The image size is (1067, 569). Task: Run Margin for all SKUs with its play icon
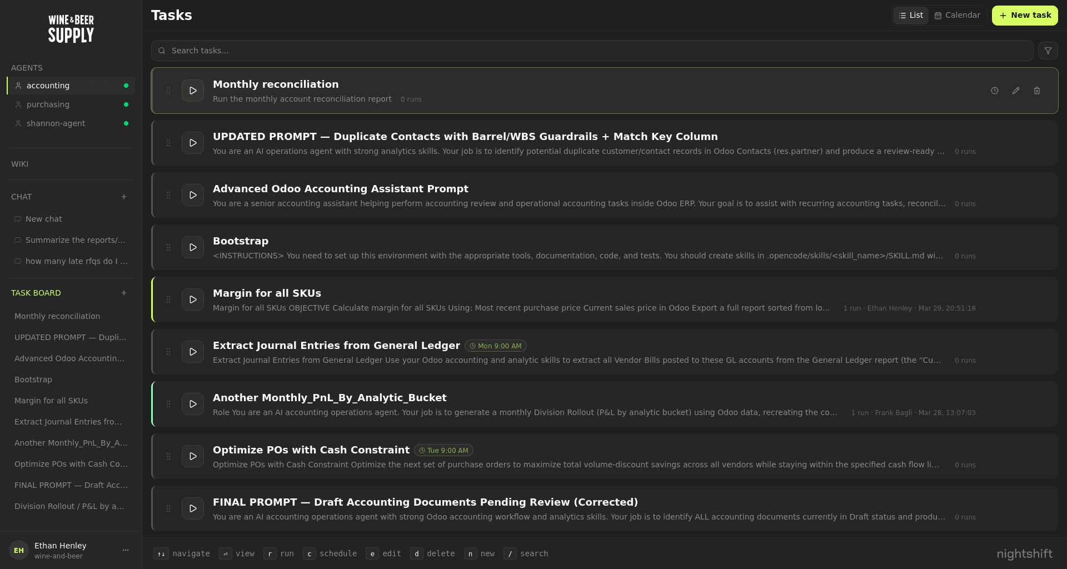coord(192,299)
